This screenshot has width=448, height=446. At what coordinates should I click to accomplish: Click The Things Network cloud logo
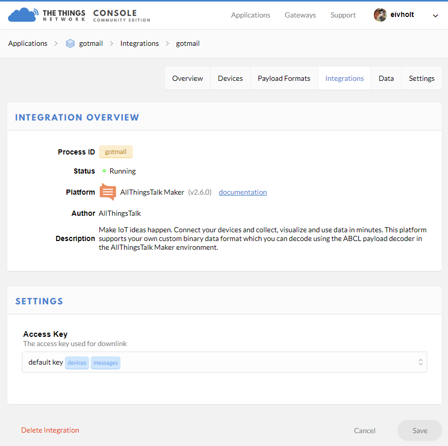(23, 15)
